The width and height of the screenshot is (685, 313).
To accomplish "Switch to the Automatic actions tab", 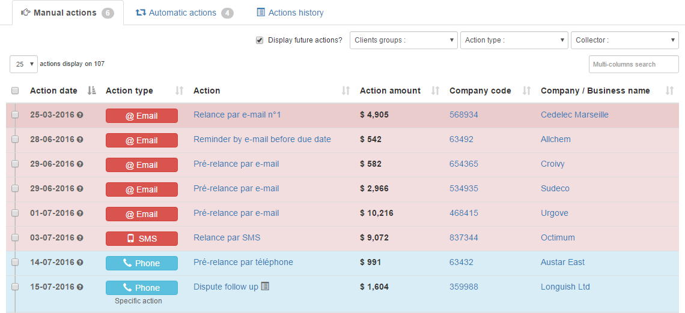I will pos(183,13).
